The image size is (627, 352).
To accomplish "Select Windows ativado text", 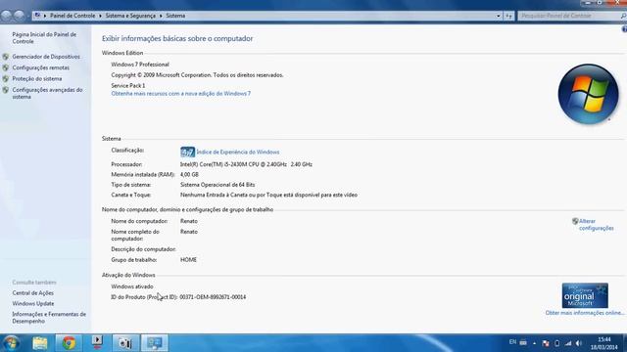I will point(132,286).
